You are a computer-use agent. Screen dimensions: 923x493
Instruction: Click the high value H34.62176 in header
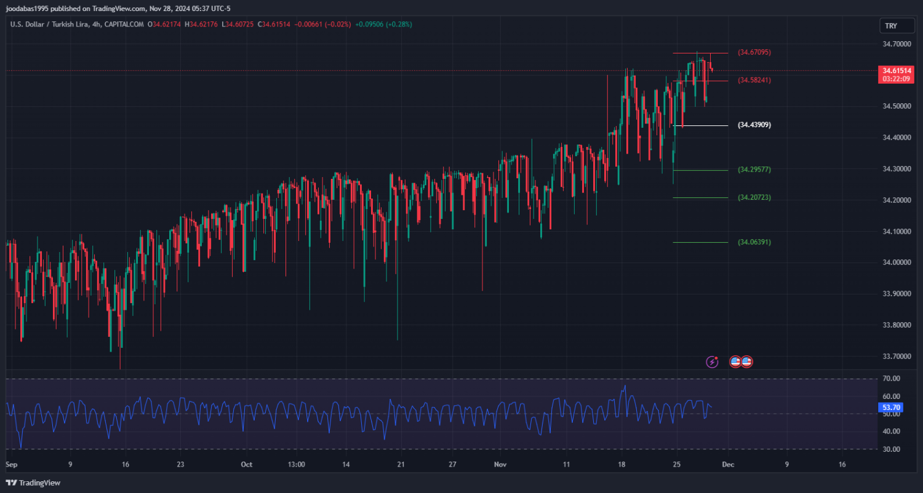point(202,25)
